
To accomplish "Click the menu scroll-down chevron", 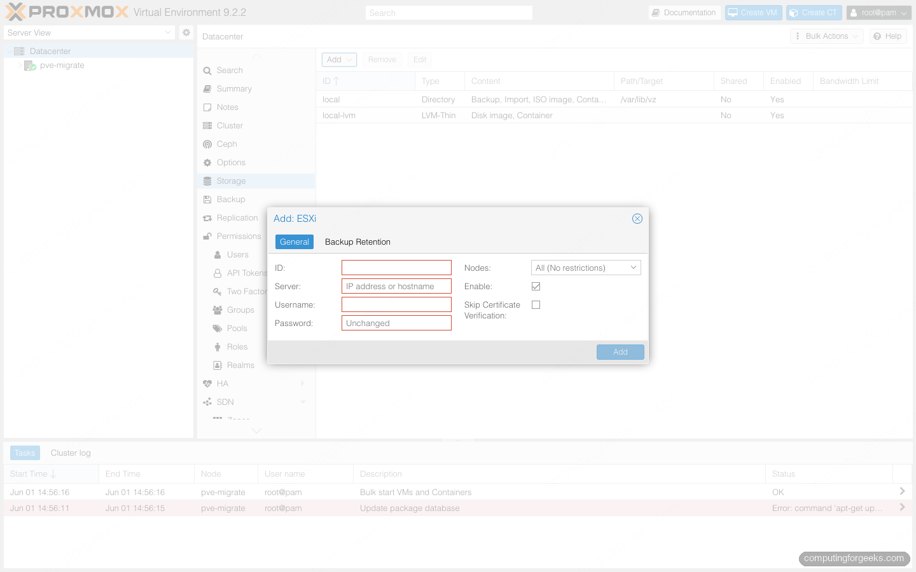I will (x=256, y=430).
